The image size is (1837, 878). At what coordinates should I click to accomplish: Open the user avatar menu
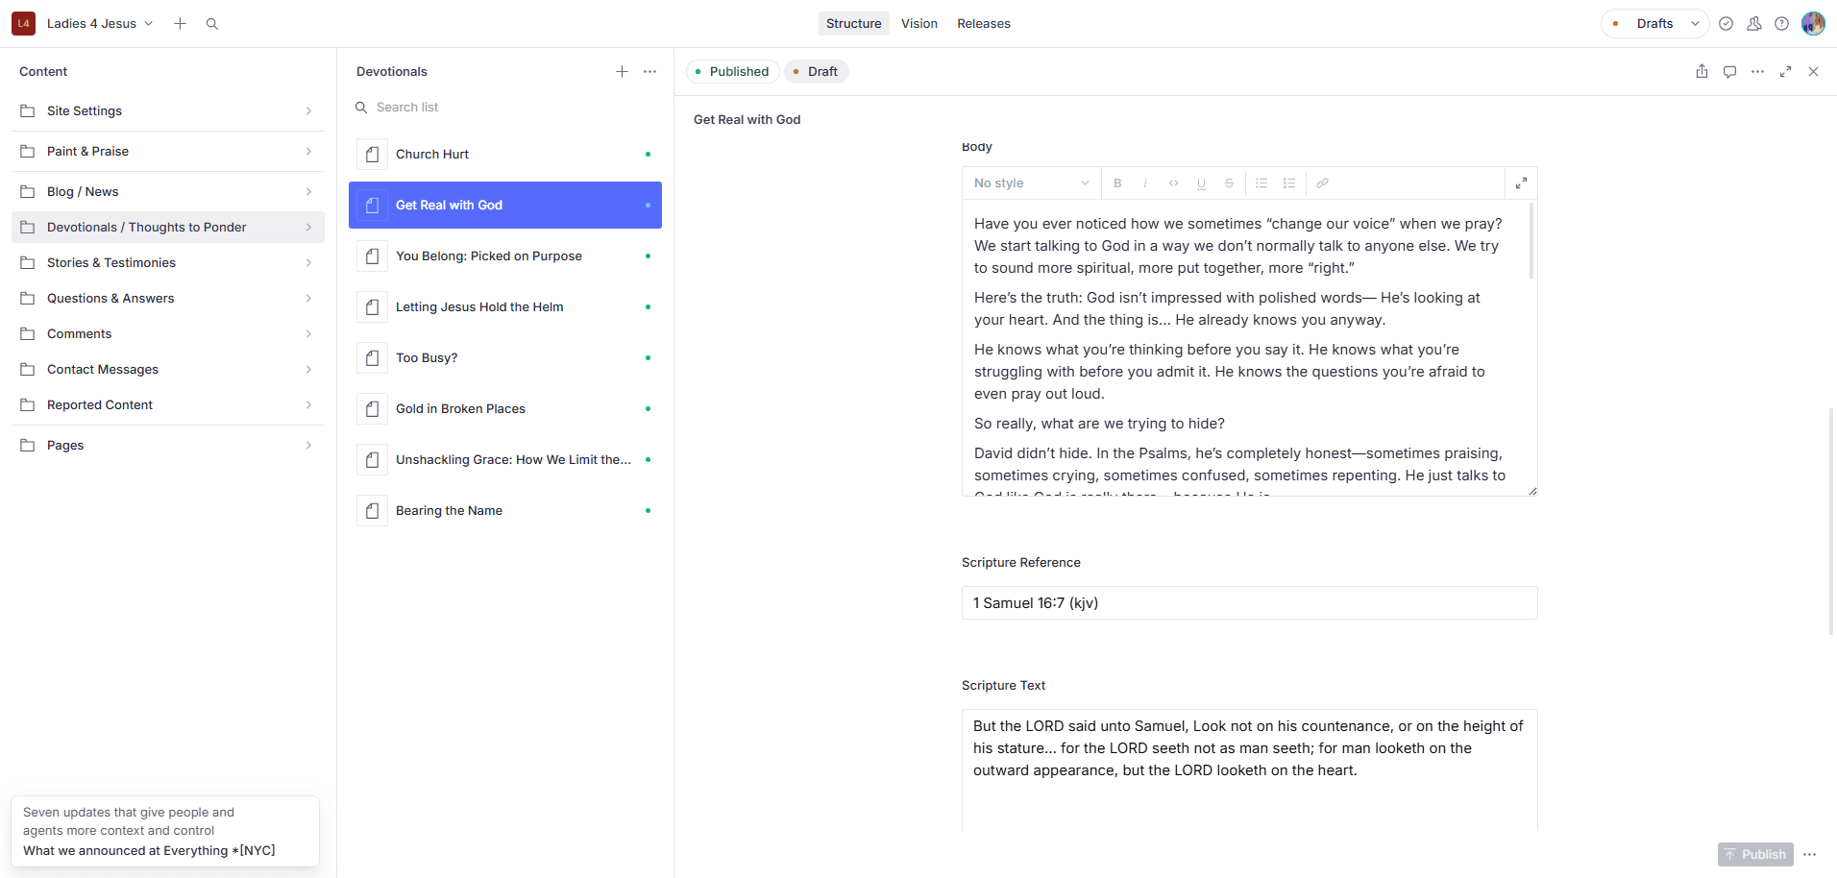tap(1813, 24)
